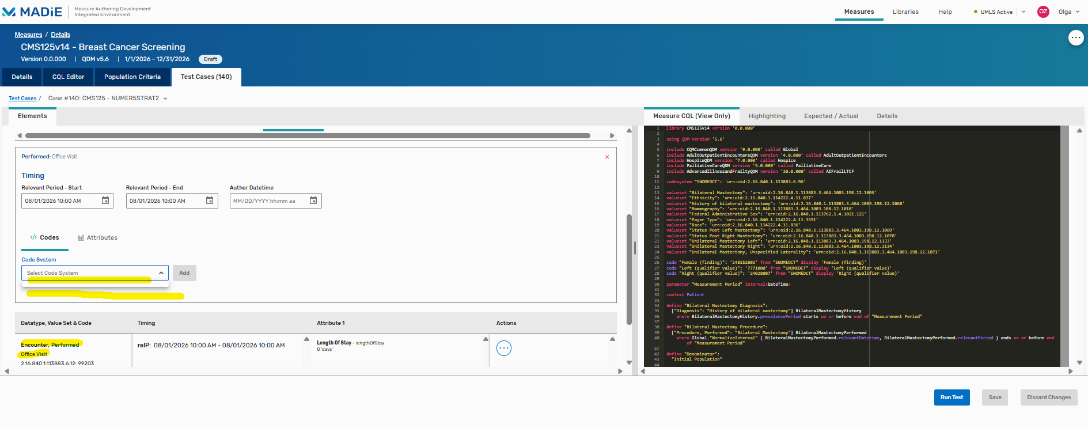Open Encounter row actions ellipsis button

click(503, 348)
